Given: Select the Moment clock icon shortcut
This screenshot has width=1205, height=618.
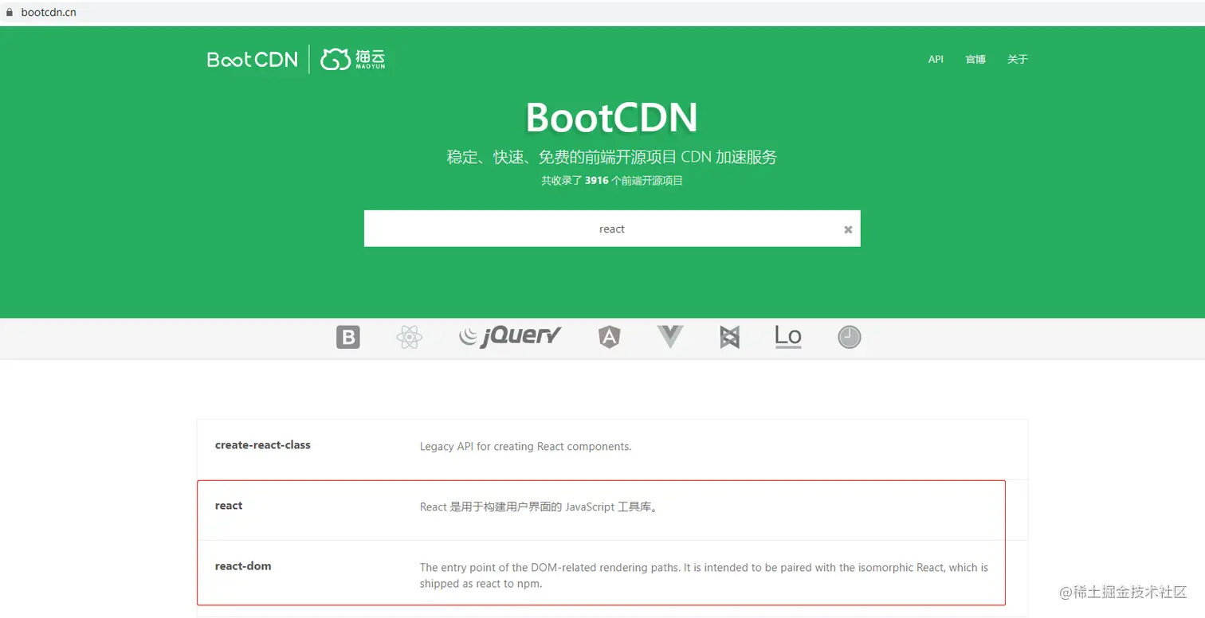Looking at the screenshot, I should click(850, 338).
